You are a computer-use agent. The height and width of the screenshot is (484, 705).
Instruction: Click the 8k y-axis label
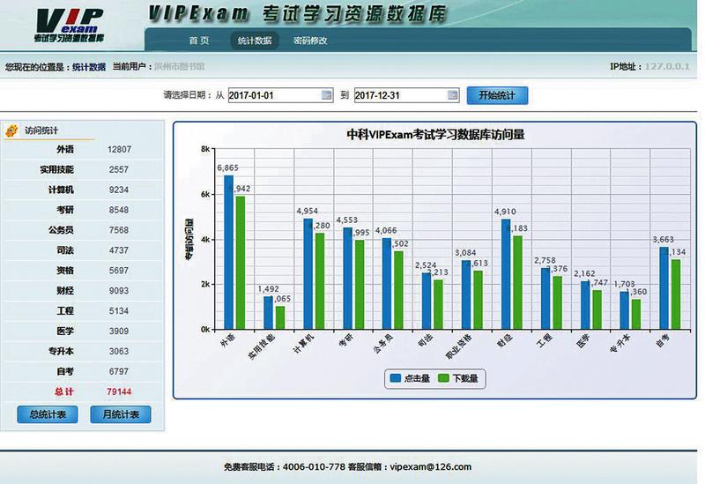205,149
